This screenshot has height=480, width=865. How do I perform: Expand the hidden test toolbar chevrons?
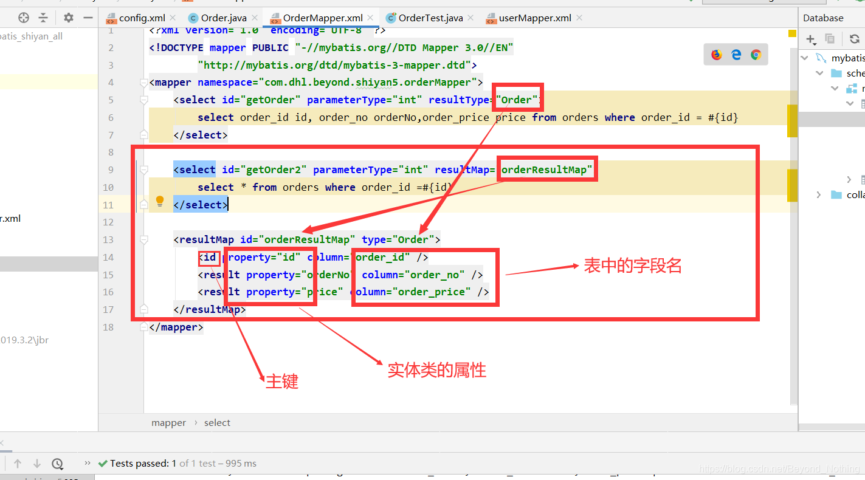coord(88,463)
